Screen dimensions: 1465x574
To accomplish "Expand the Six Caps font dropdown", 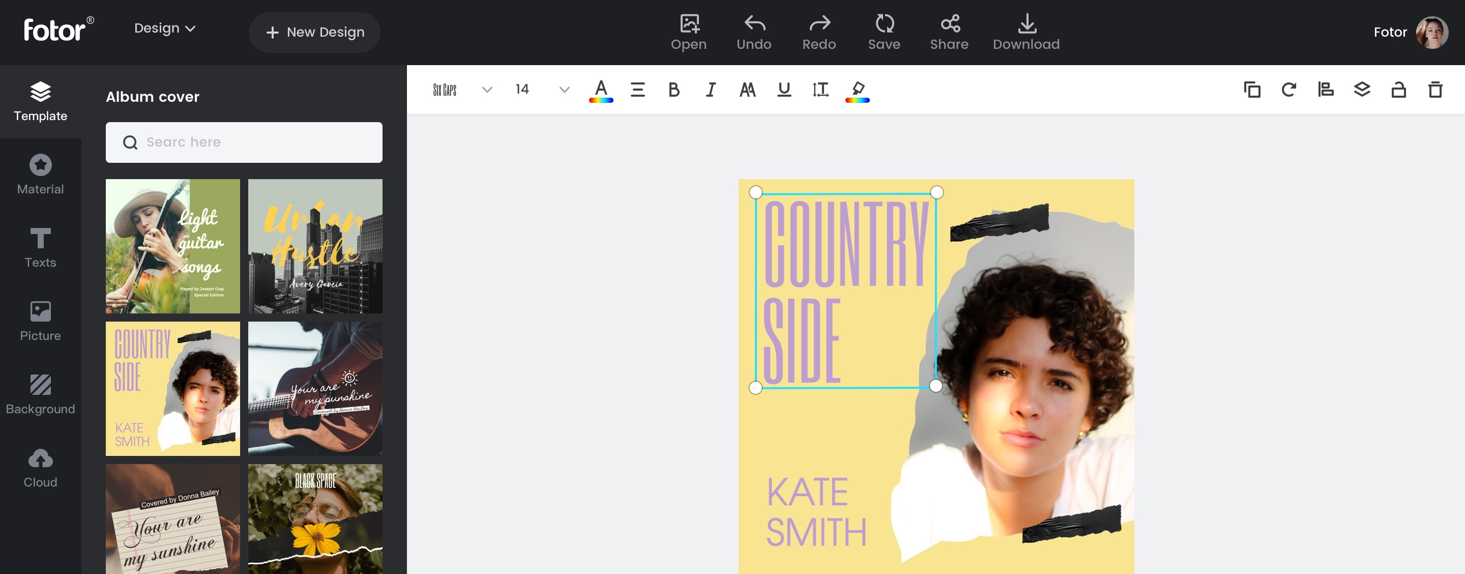I will click(487, 90).
